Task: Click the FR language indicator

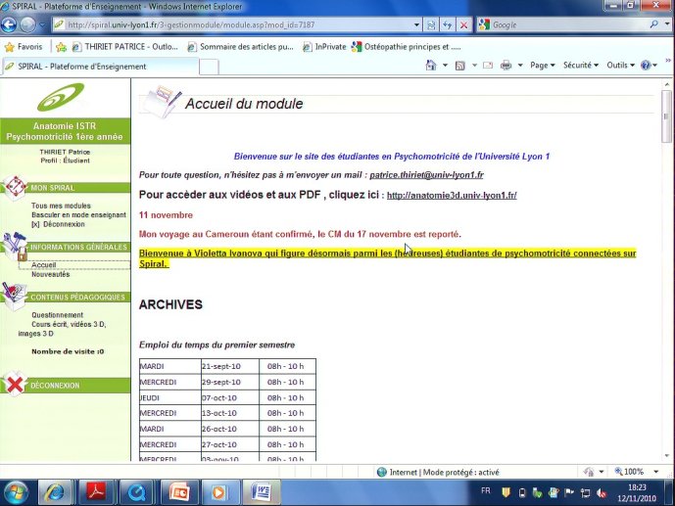Action: click(486, 490)
